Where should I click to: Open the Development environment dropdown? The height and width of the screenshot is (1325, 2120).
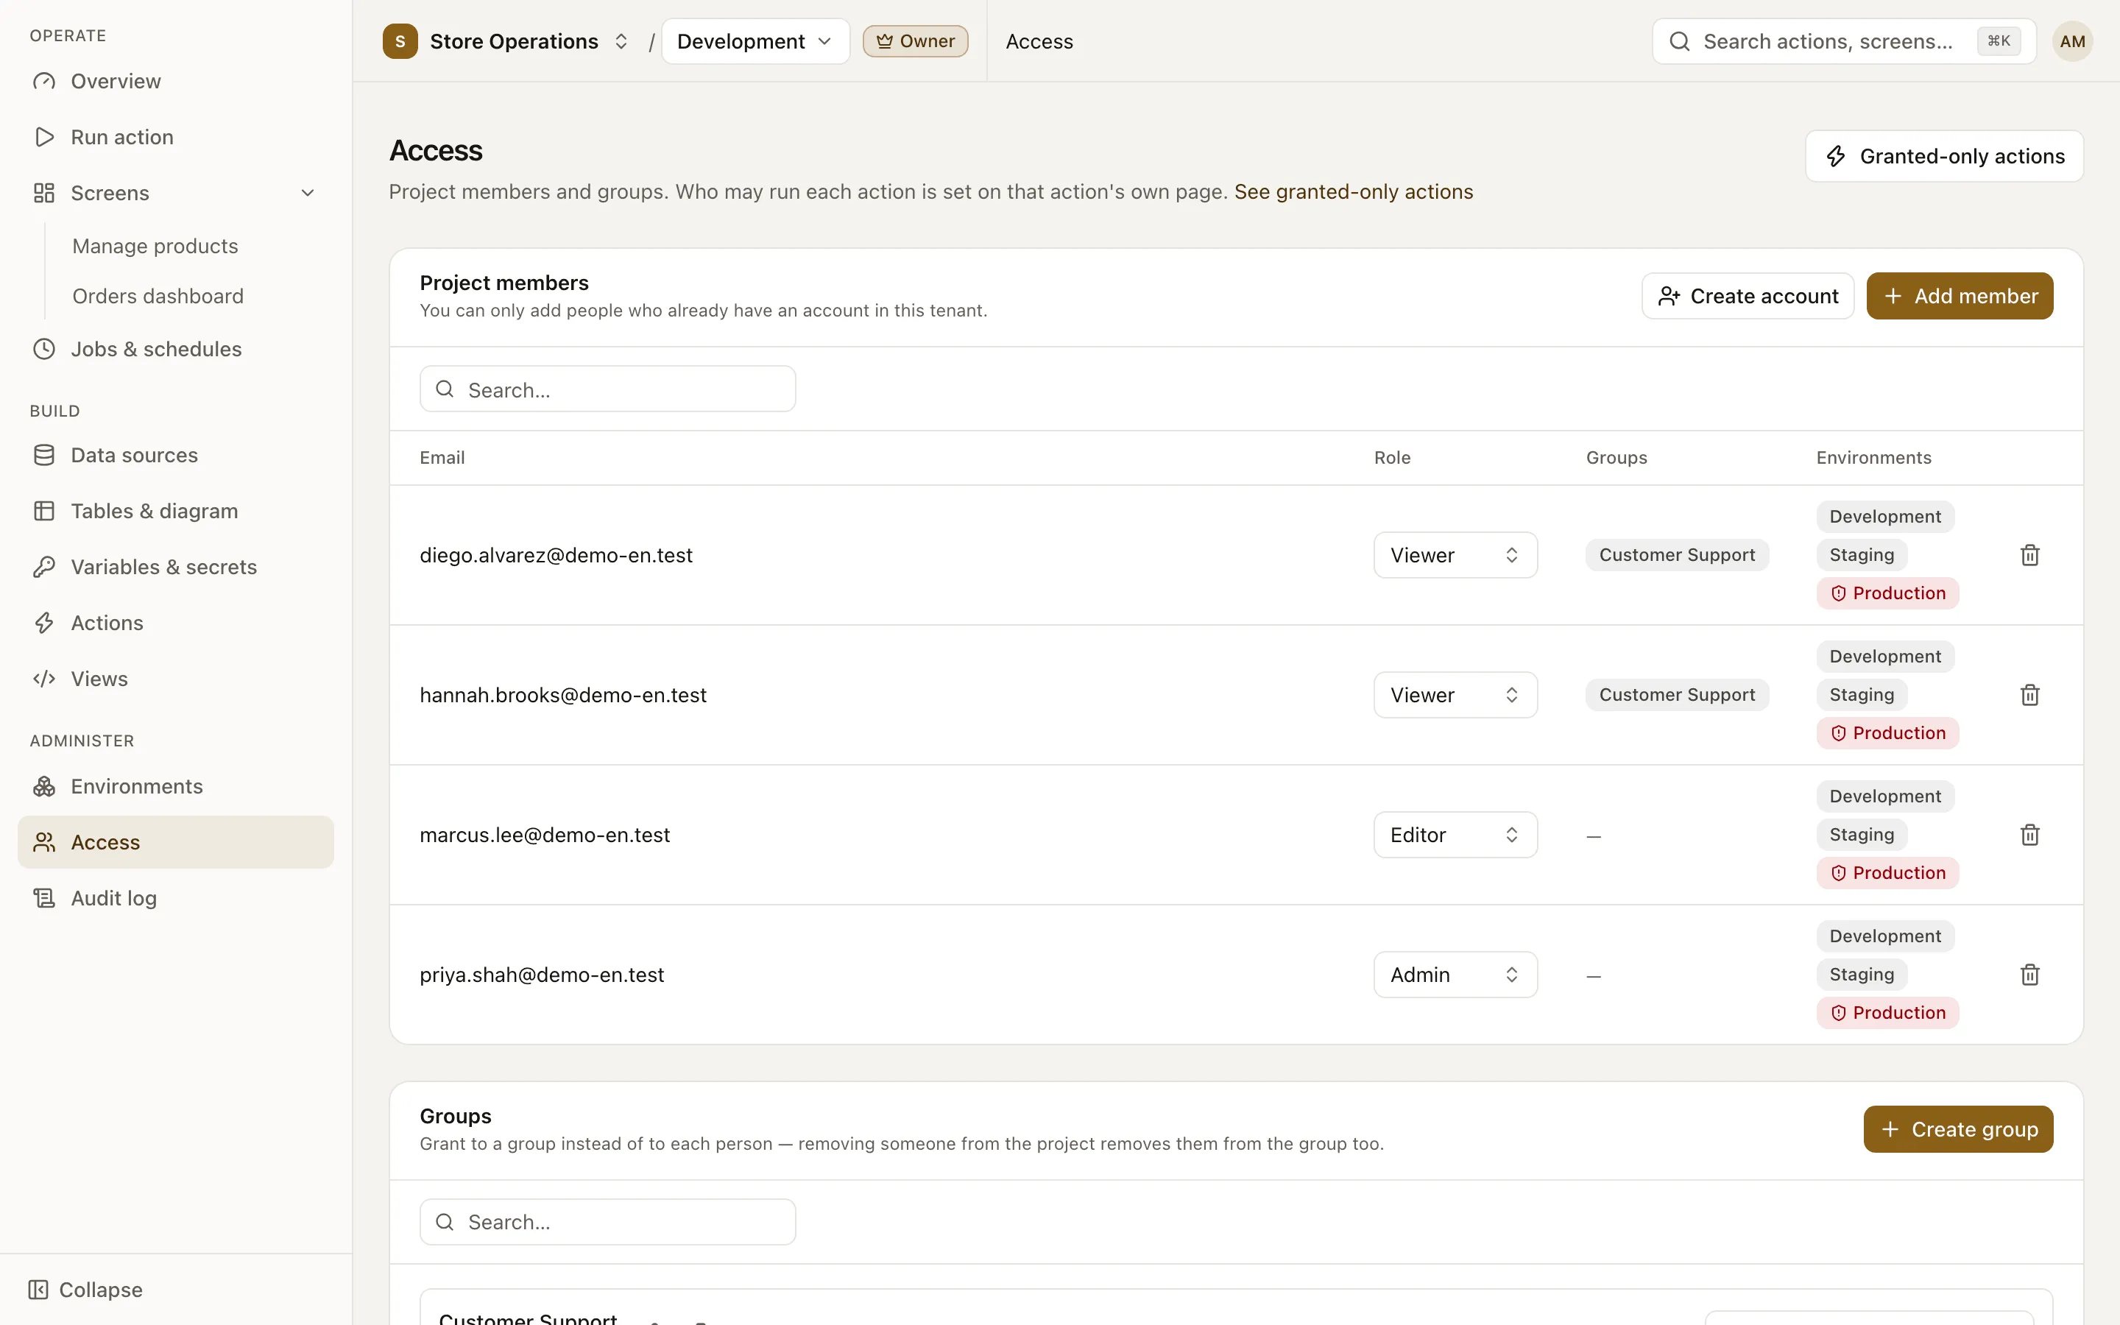755,41
